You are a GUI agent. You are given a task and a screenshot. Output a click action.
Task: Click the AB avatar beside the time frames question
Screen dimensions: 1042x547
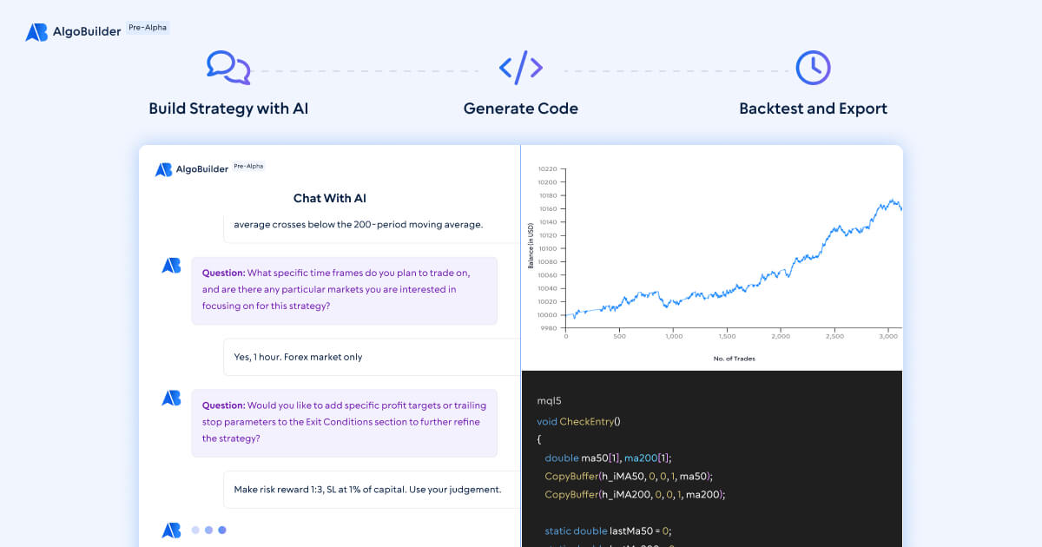(170, 265)
